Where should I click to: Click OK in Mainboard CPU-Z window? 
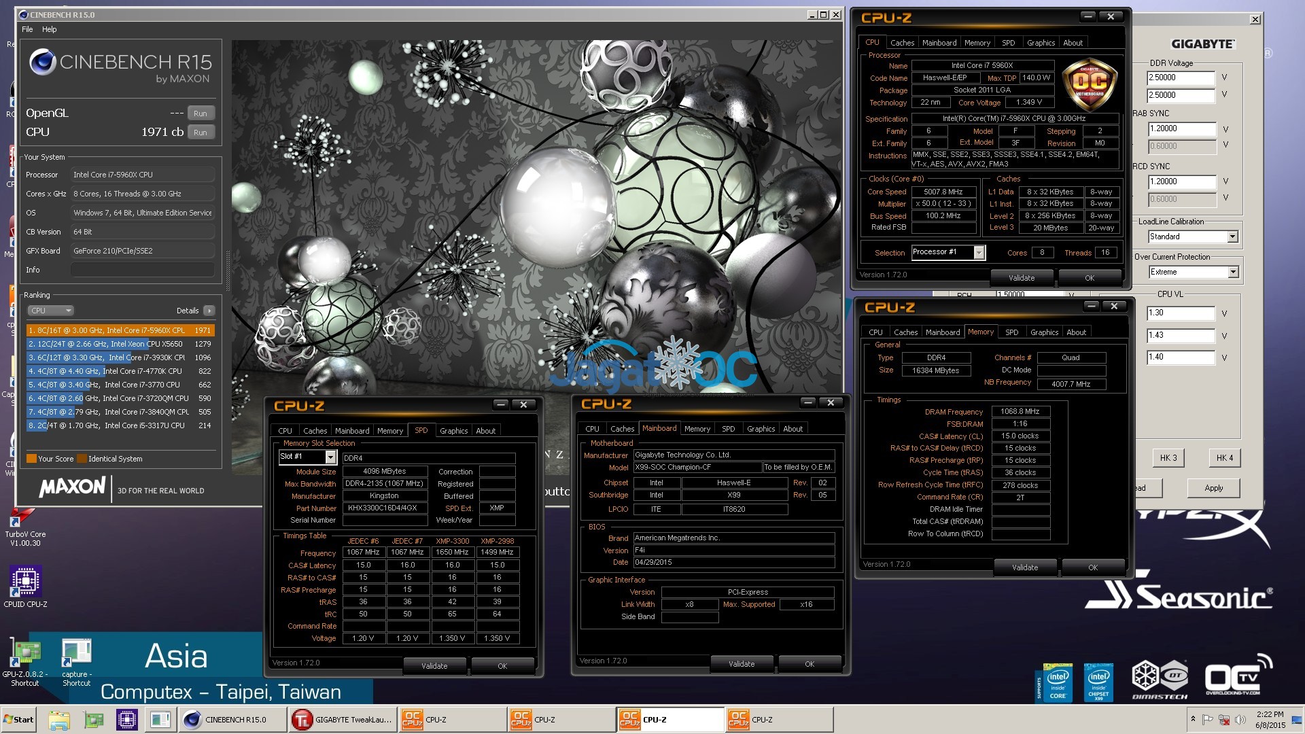coord(810,664)
